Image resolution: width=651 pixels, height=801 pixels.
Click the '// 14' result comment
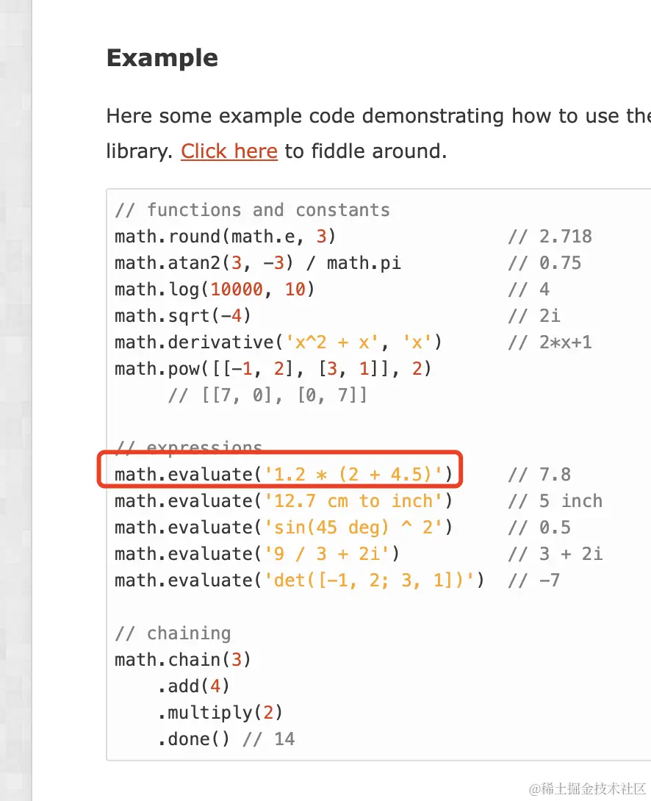click(269, 739)
